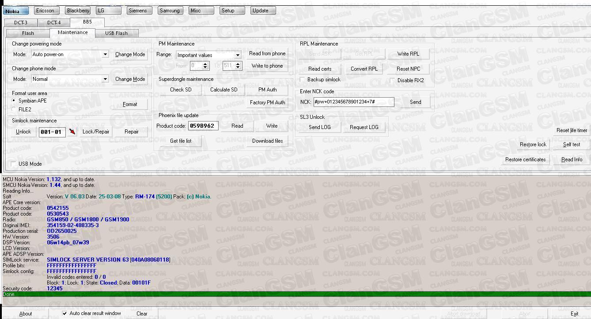
Task: Click the Phoenix Read button
Action: click(x=237, y=126)
